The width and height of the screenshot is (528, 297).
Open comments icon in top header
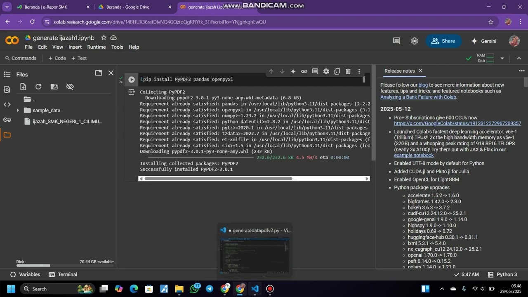click(x=396, y=41)
